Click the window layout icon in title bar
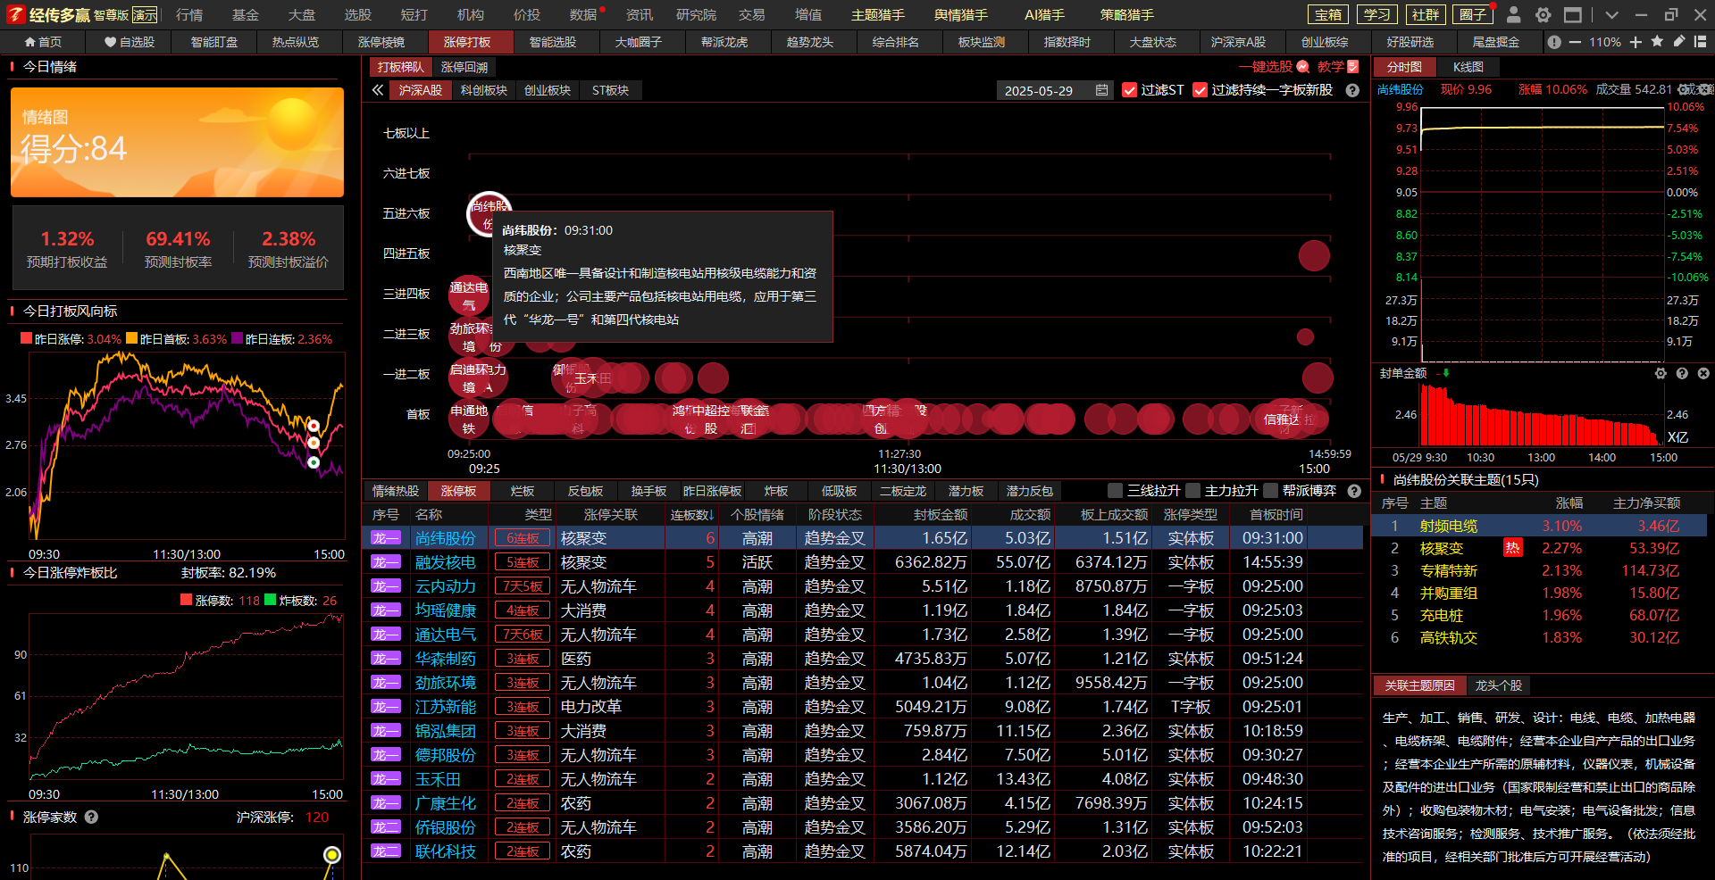Screen dimensions: 1715x880 pos(1573,14)
